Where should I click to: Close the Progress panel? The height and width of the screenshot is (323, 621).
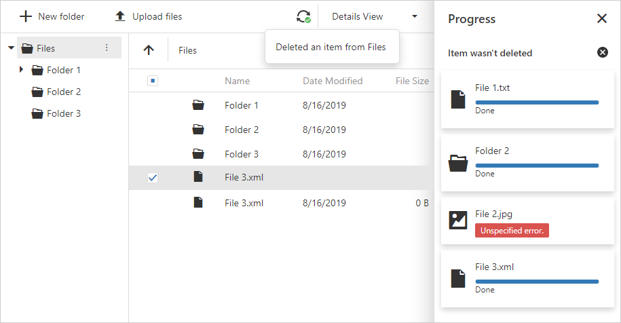click(x=602, y=18)
